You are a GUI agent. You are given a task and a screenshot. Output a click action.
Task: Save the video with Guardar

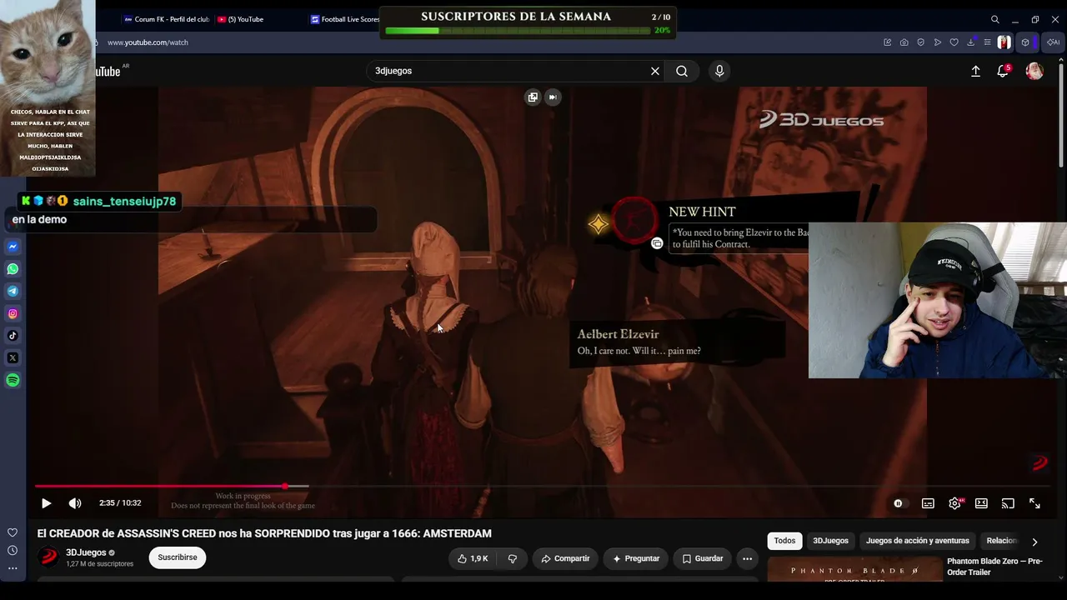point(703,558)
